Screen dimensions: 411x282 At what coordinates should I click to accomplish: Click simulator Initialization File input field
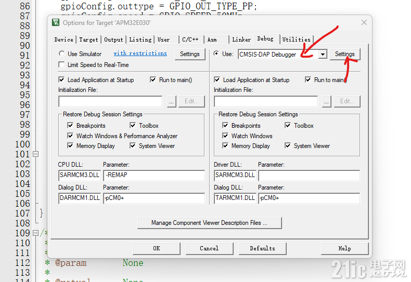[x=110, y=101]
